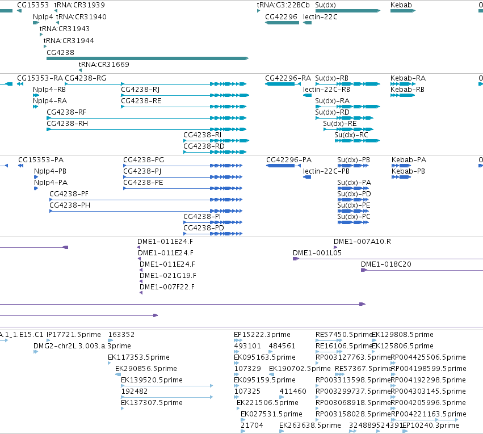Click the Kebab gene label

[x=401, y=5]
